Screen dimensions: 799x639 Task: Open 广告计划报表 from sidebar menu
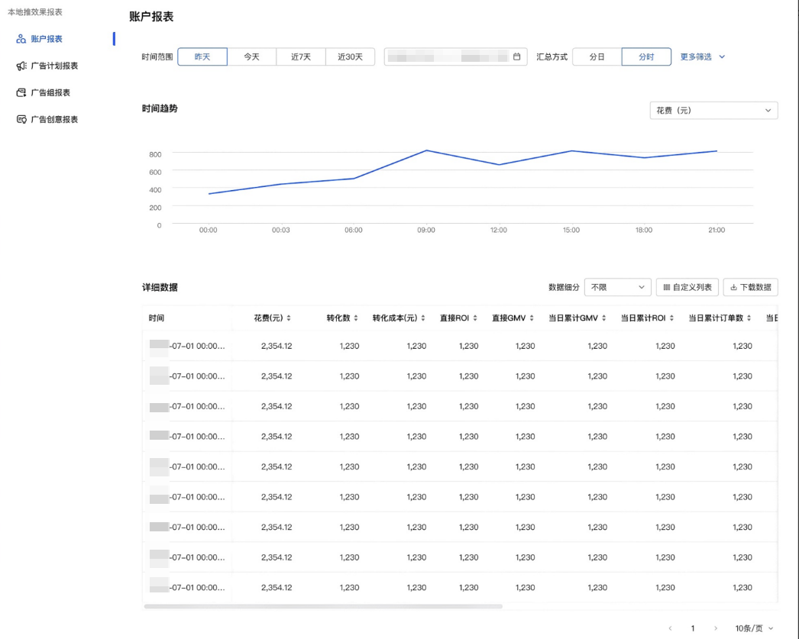pos(54,66)
